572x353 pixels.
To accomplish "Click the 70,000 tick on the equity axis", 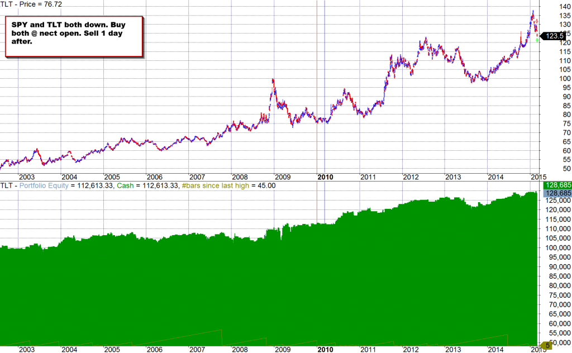I will pos(560,305).
